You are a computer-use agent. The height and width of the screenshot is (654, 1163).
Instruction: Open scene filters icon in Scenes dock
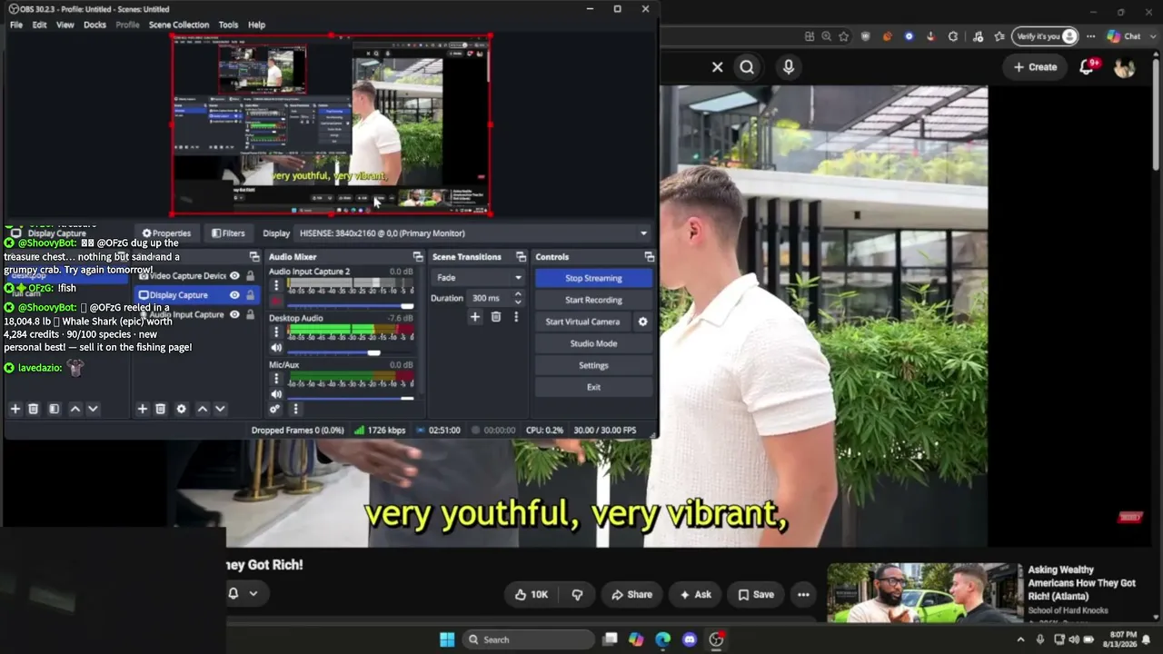click(x=54, y=409)
